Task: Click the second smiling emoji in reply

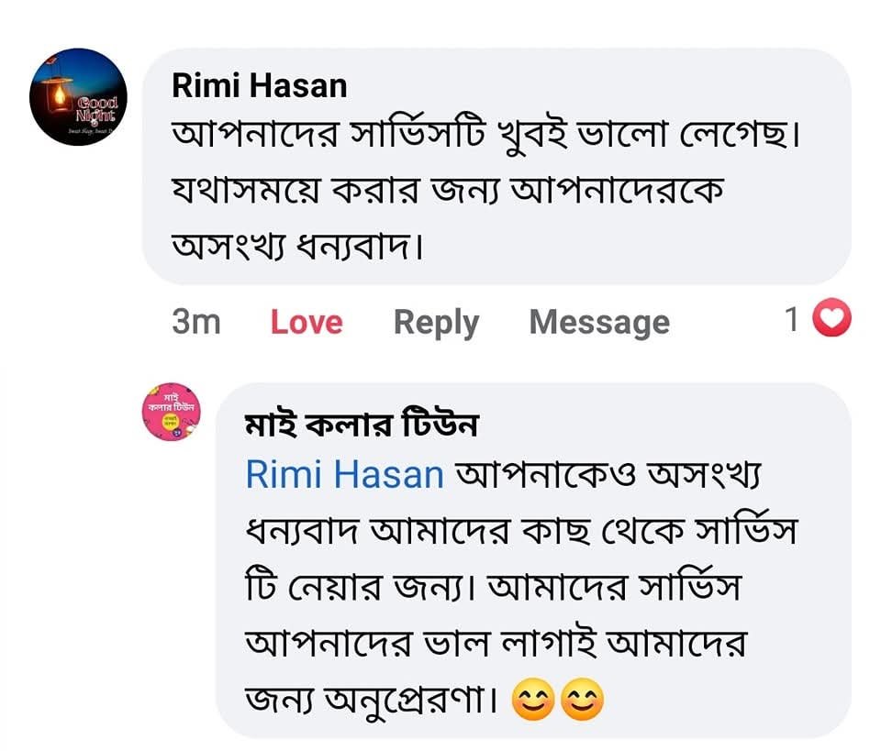Action: tap(582, 702)
